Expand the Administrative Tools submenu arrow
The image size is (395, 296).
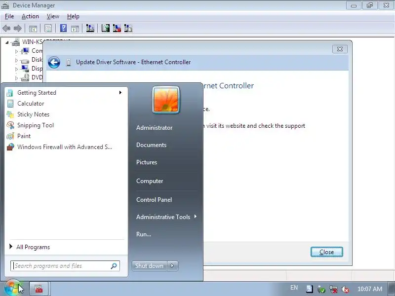pos(195,217)
